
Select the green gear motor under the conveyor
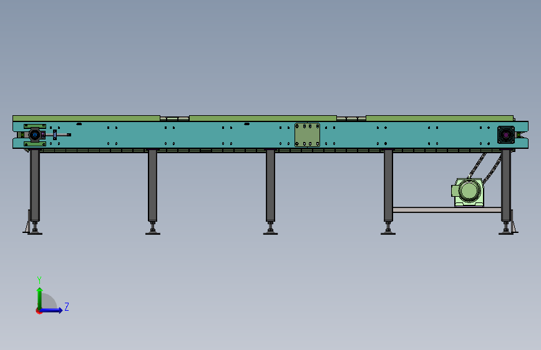point(467,192)
